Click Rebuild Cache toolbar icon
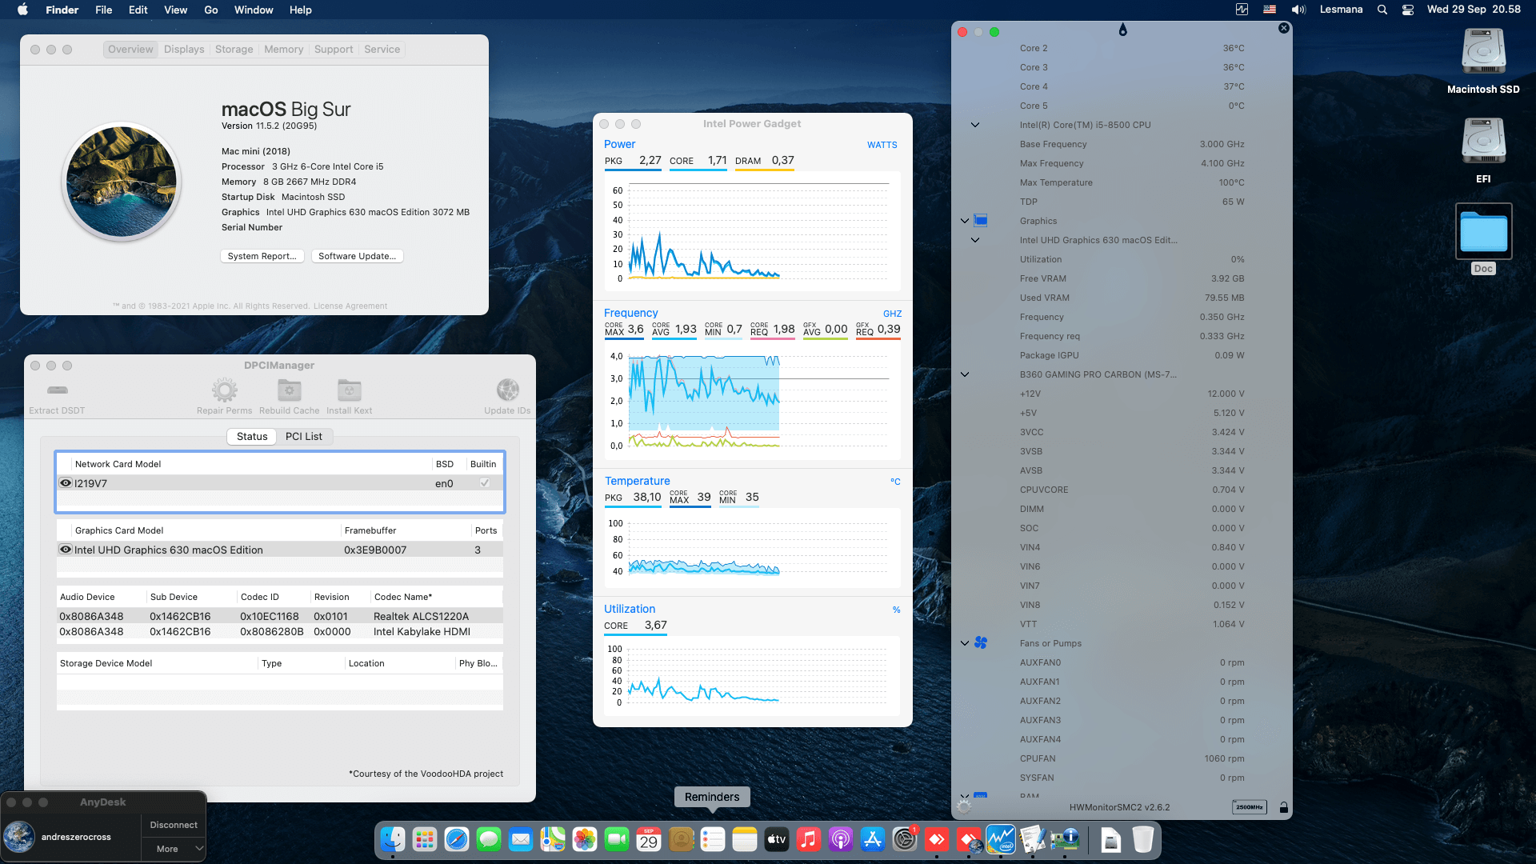 289,390
